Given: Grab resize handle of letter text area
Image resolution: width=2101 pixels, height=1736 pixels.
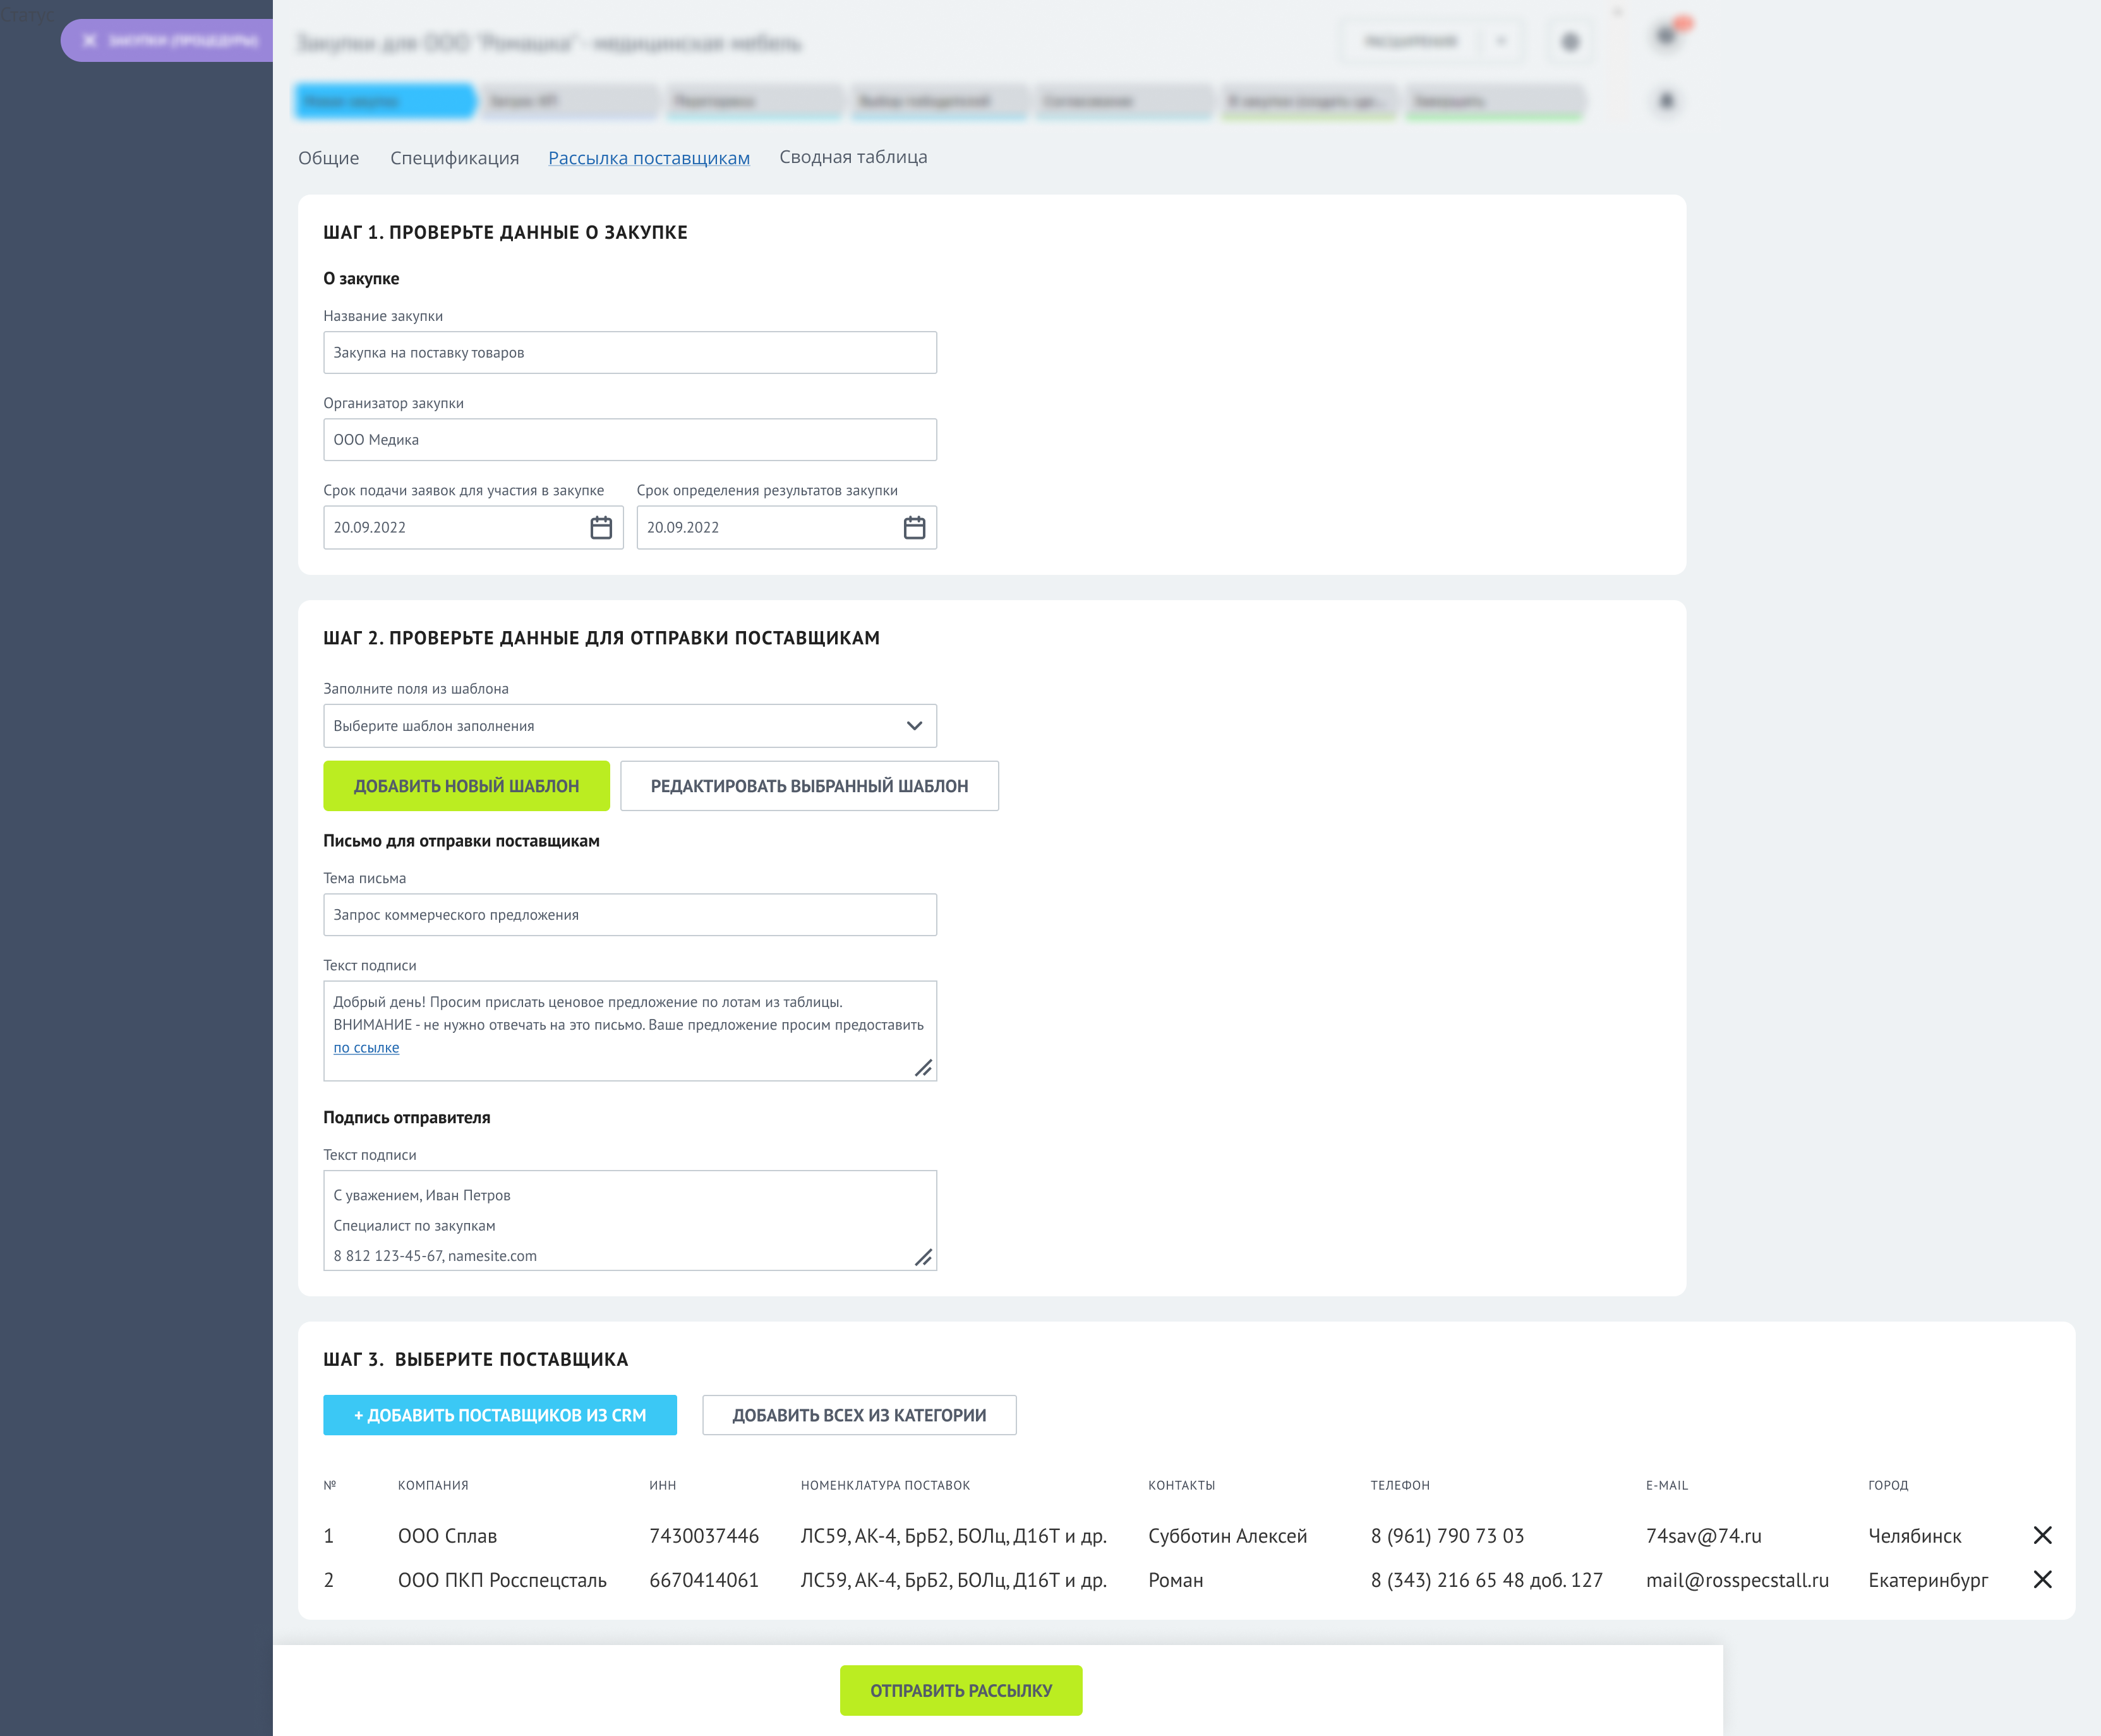Looking at the screenshot, I should tap(923, 1068).
